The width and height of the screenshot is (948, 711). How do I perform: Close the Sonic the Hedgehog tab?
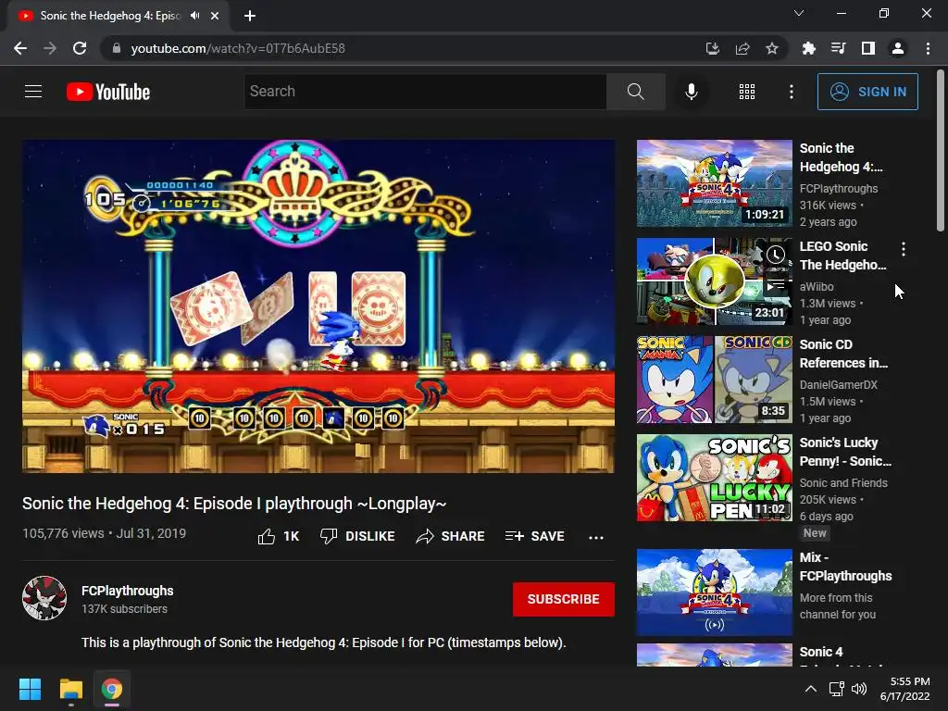215,16
